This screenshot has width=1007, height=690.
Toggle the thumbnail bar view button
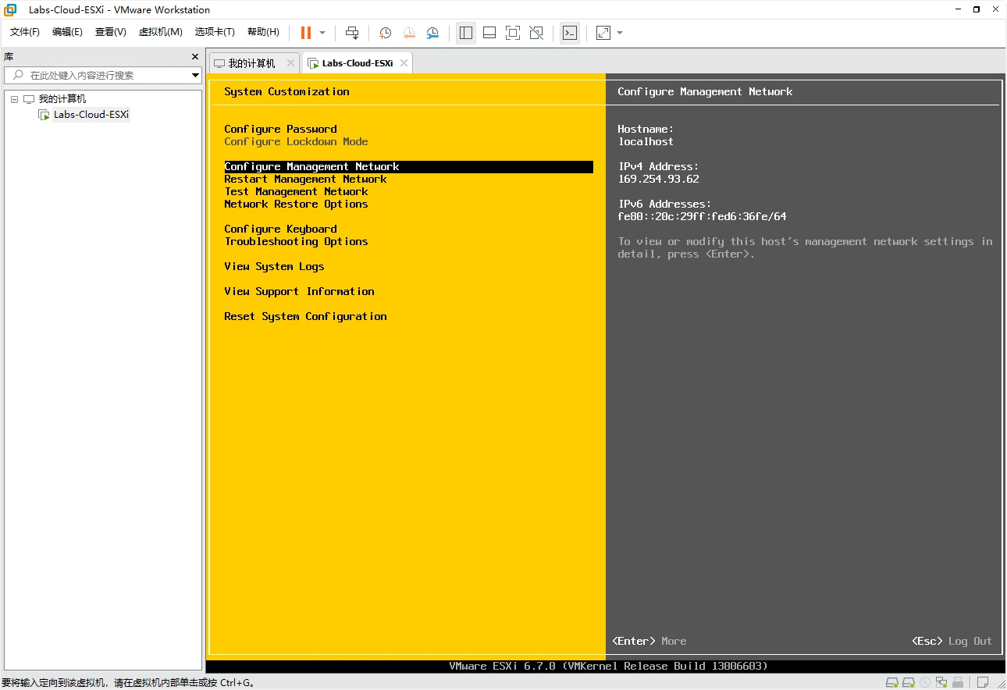pos(489,33)
